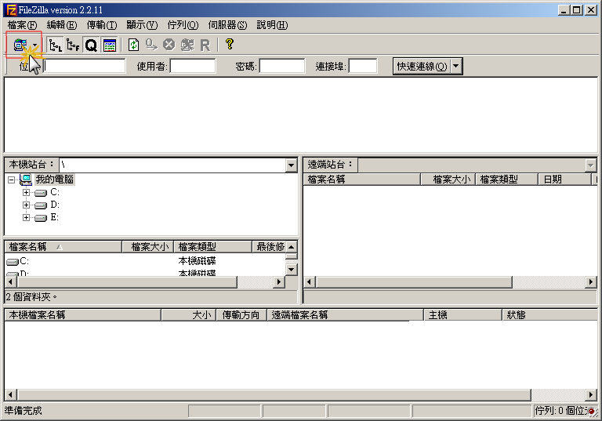Click the 遠端檔案名稱 queue column header
The image size is (602, 421).
345,315
